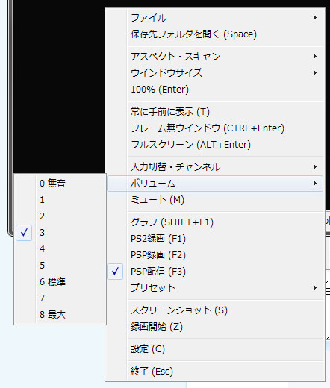Open 設定 (C) settings
The image size is (330, 388).
pyautogui.click(x=215, y=349)
